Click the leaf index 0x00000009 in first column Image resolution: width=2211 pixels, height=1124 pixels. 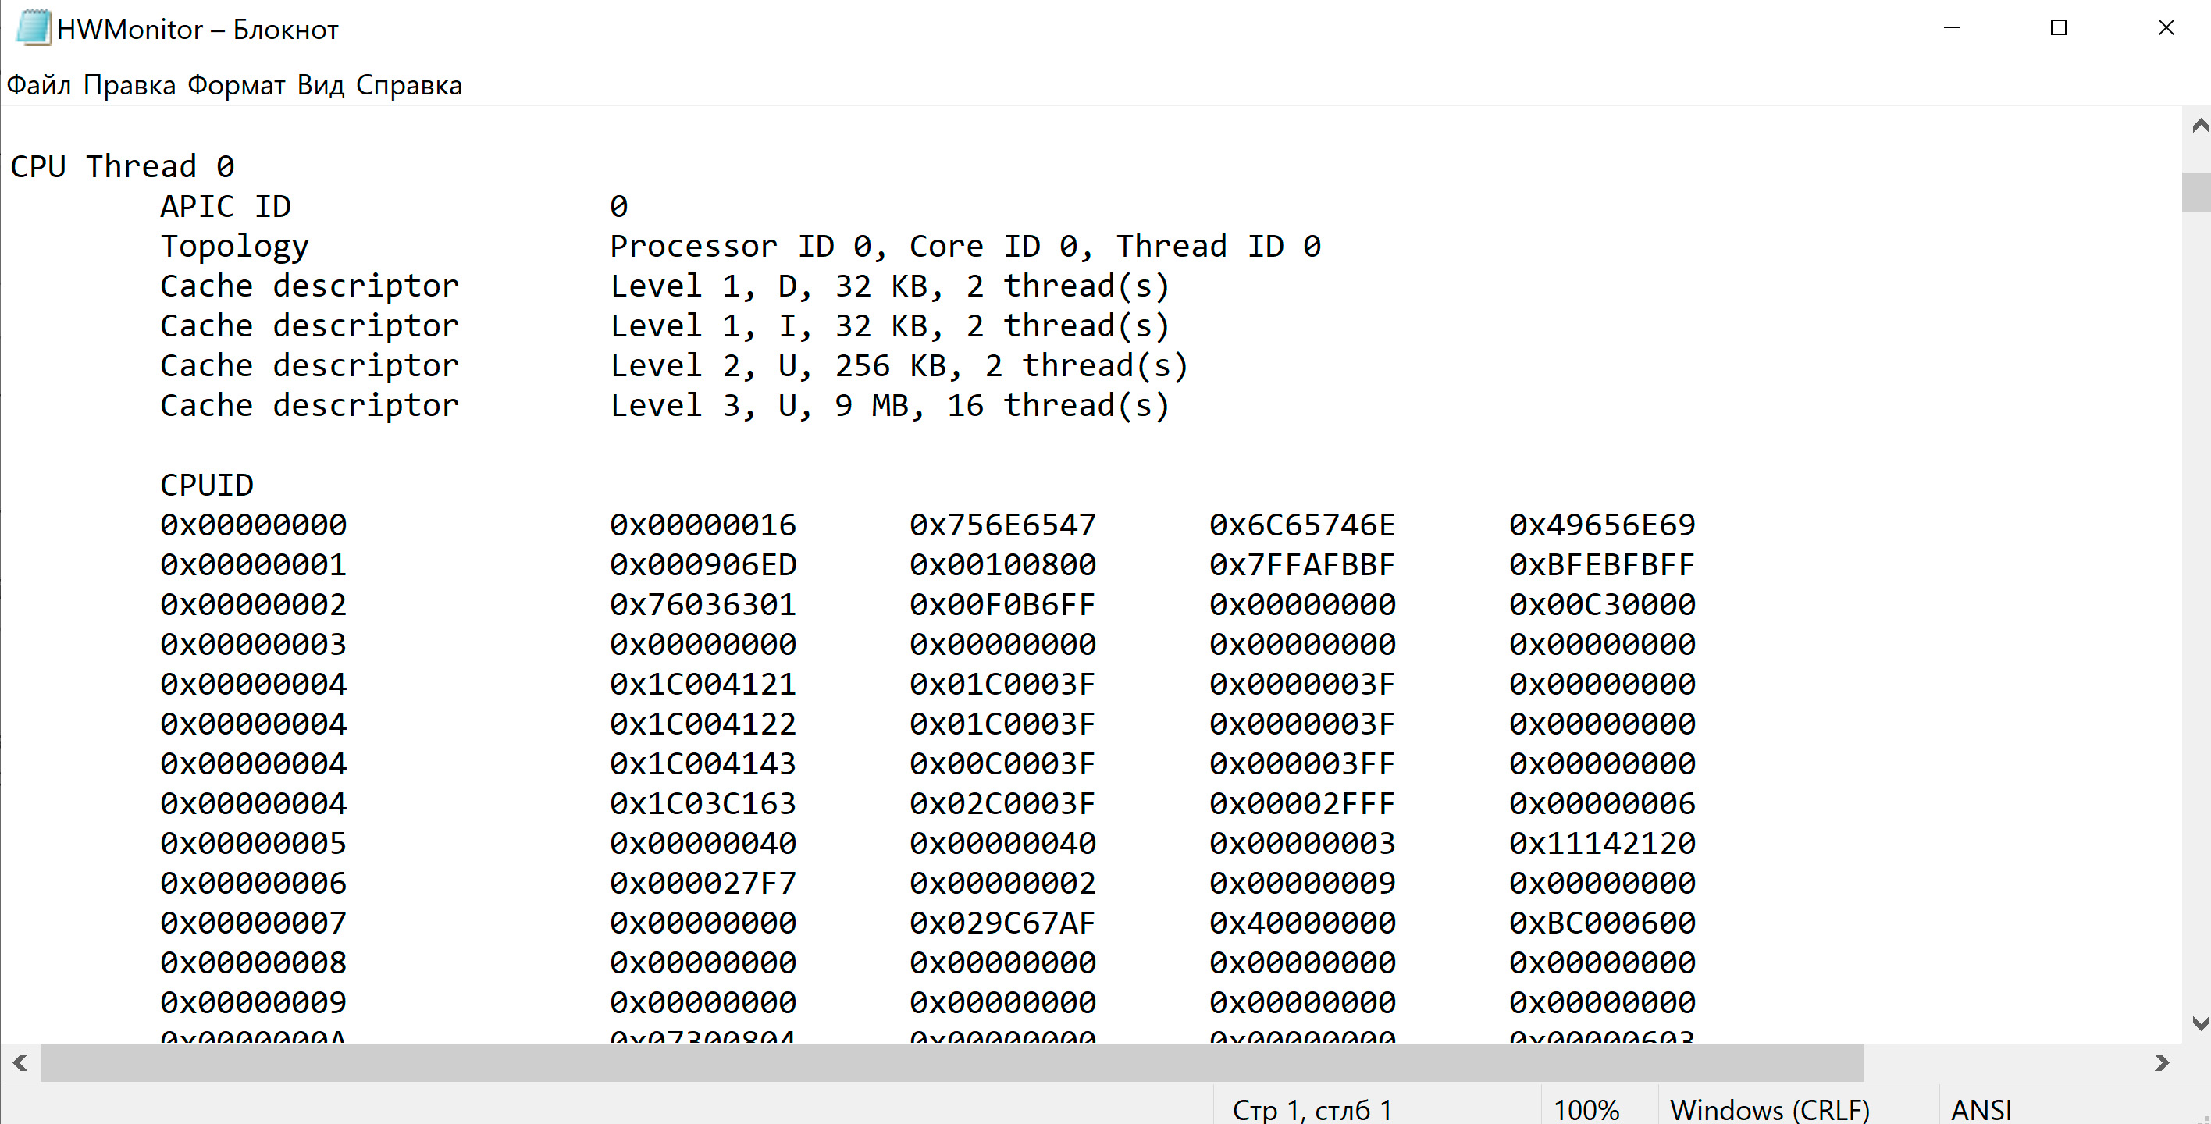(x=253, y=1002)
